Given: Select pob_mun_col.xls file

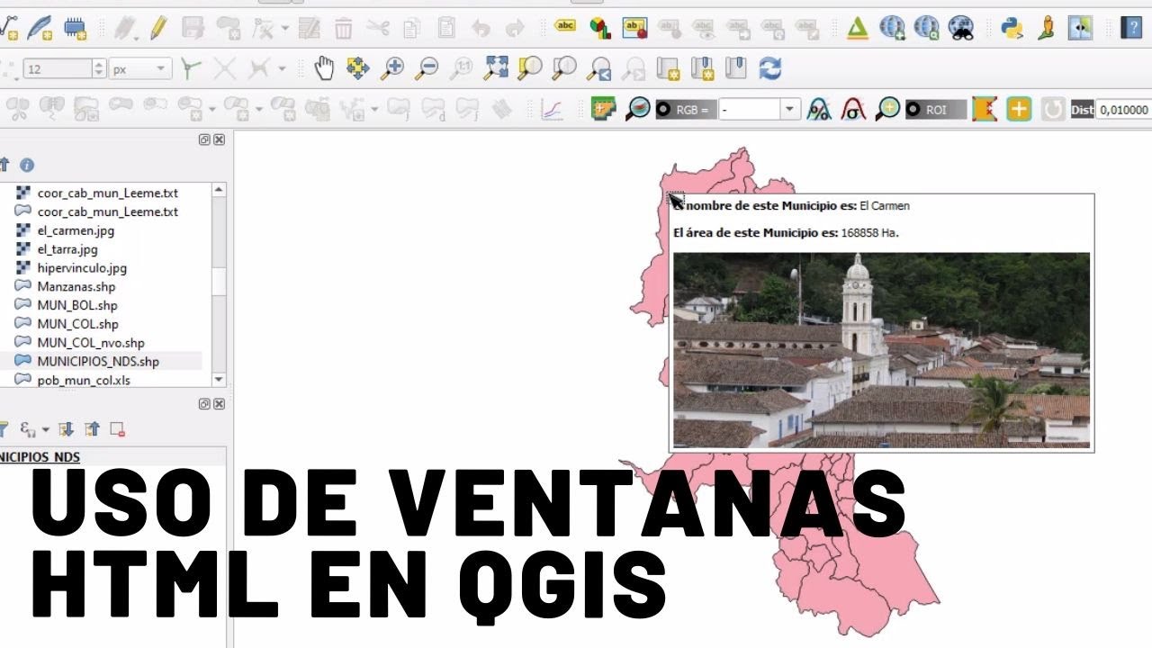Looking at the screenshot, I should coord(84,381).
